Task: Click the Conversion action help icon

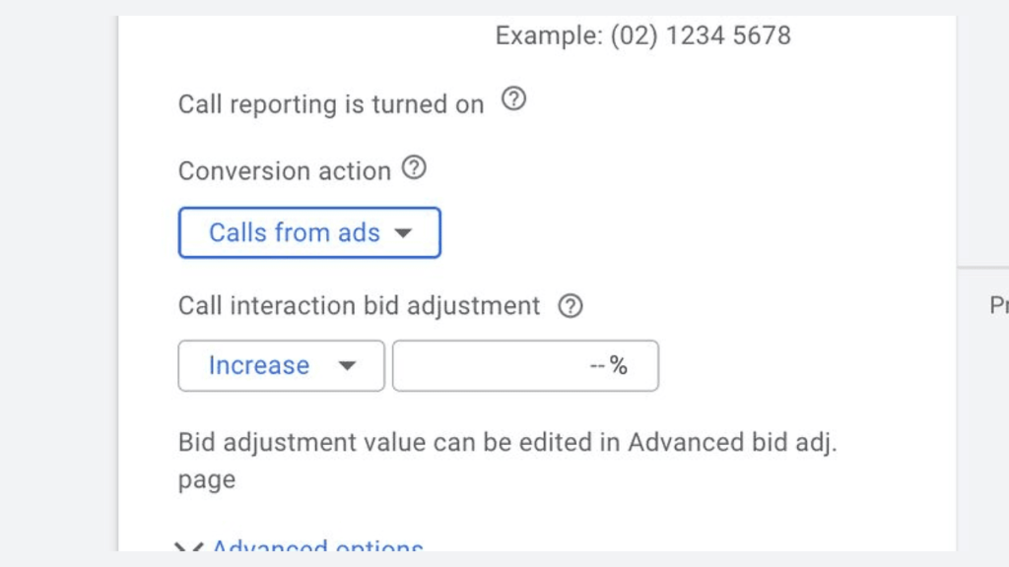Action: click(x=414, y=168)
